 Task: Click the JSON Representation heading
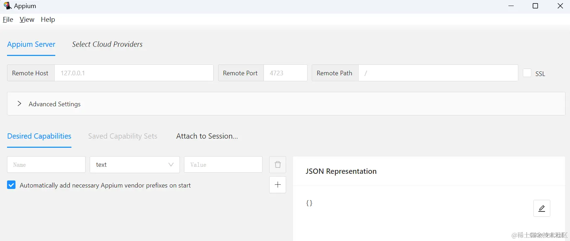341,171
